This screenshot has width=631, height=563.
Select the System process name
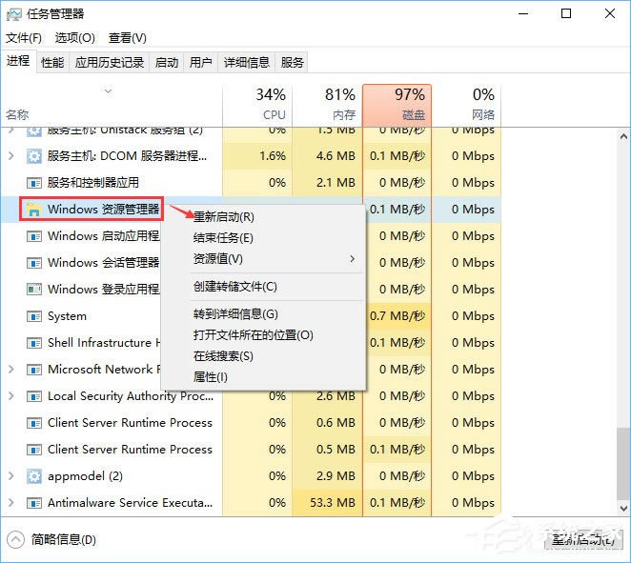(68, 316)
